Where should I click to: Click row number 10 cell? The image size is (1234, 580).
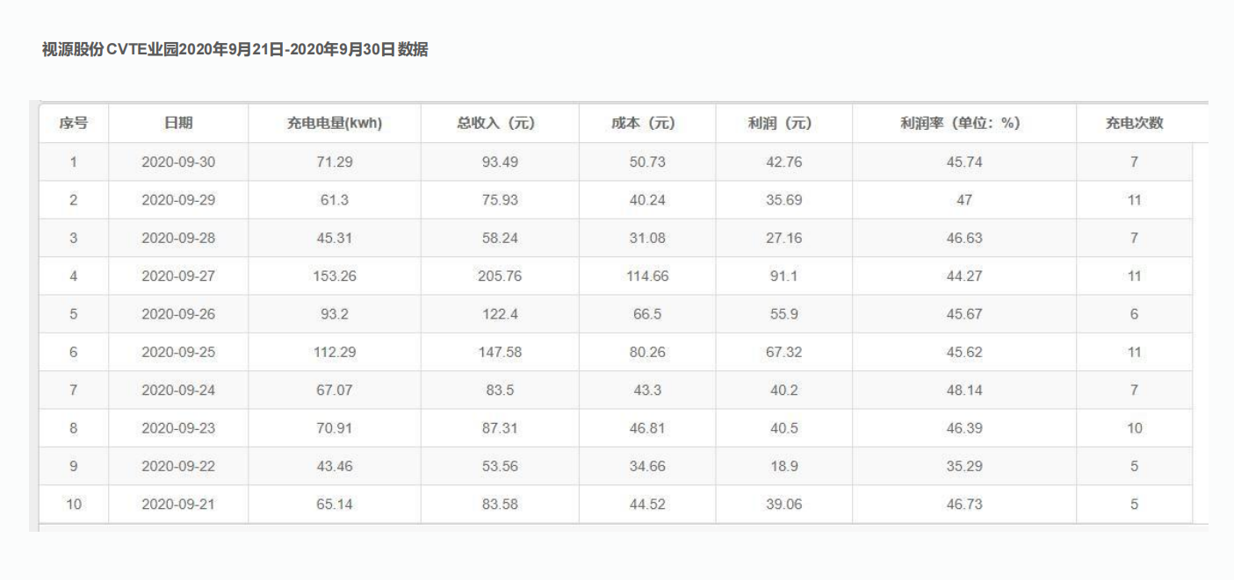[x=73, y=505]
